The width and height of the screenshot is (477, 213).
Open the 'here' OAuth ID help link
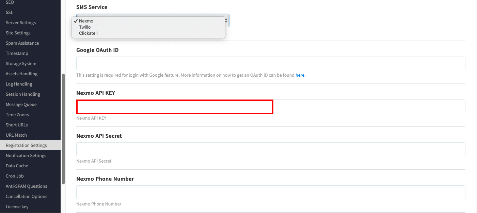click(x=300, y=75)
